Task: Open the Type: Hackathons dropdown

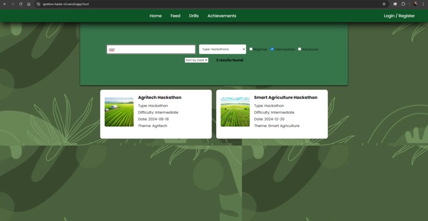Action: click(x=222, y=49)
